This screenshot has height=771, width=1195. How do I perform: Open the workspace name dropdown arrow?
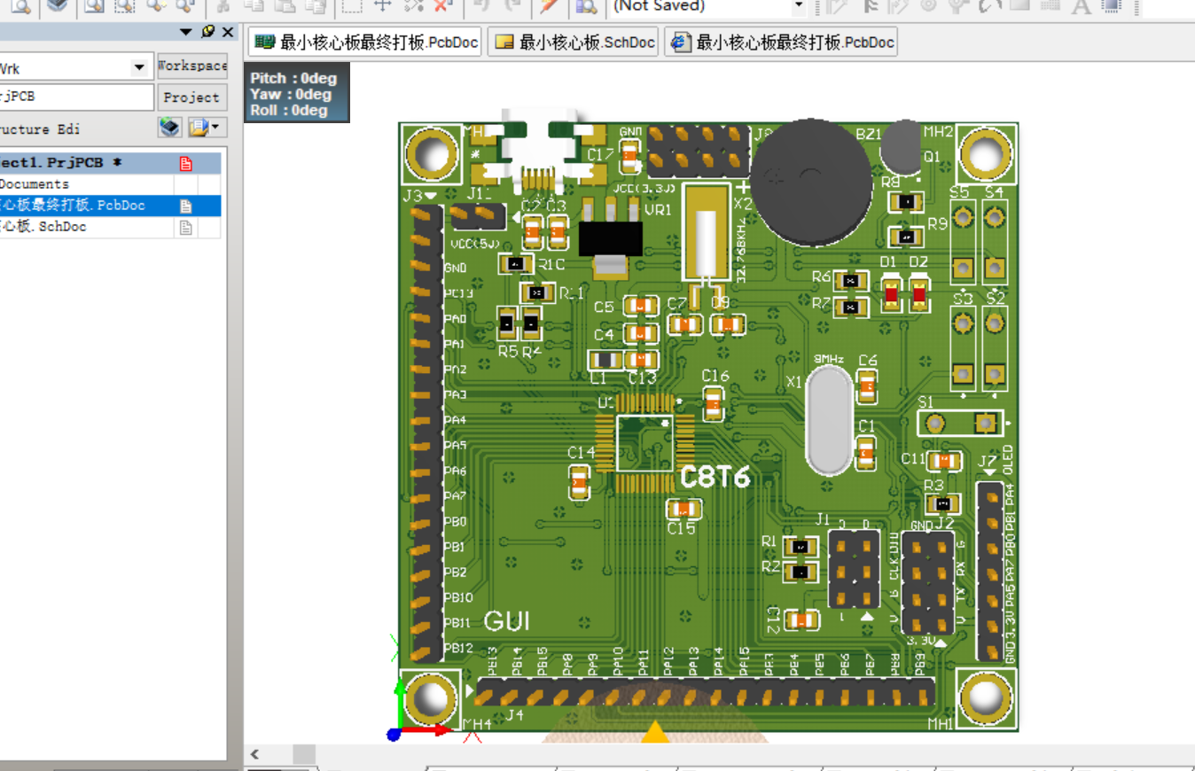139,67
